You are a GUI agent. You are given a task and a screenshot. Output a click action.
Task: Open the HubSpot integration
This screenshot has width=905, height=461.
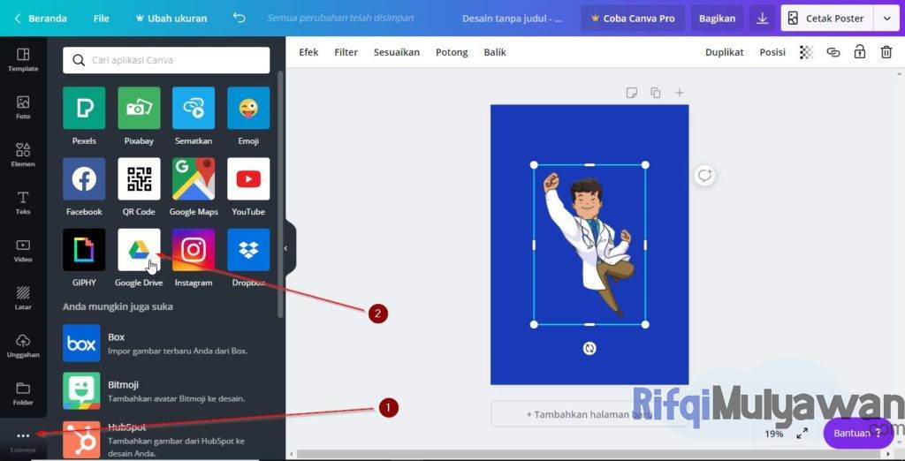[x=166, y=440]
